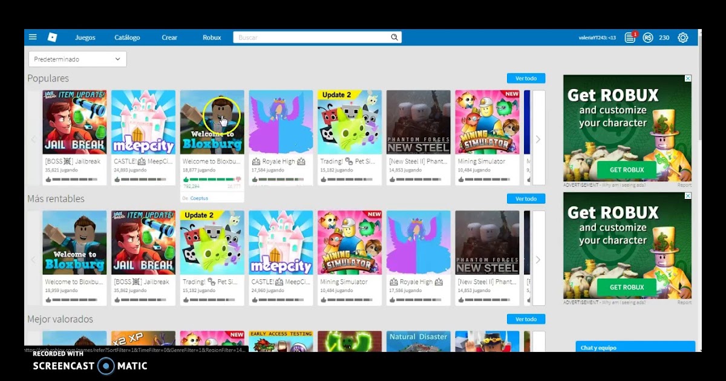Open Mining Simulator thumbnail in Más rentables
The width and height of the screenshot is (726, 381).
click(x=350, y=243)
